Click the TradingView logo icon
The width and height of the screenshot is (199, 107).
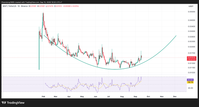[4, 103]
